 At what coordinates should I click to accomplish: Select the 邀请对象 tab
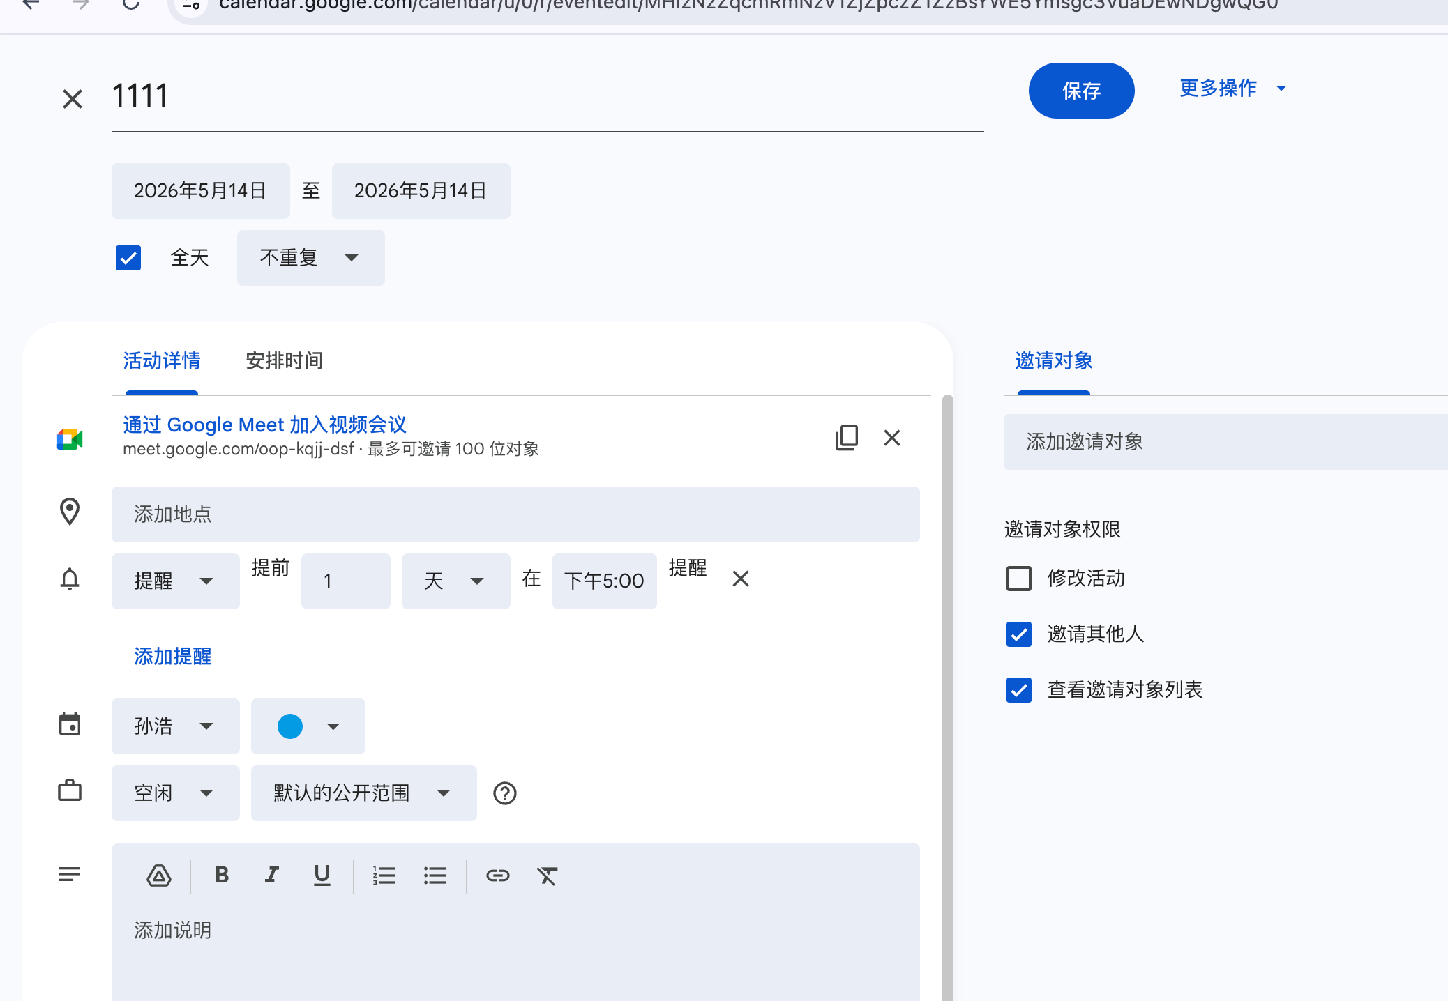[x=1054, y=361]
